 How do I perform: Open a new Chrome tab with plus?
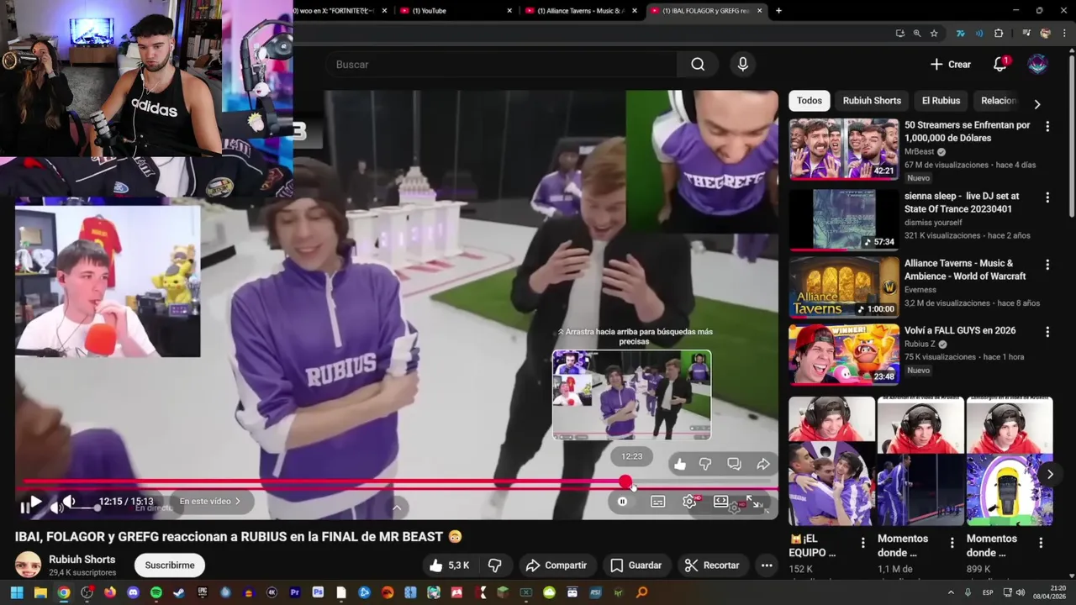click(x=778, y=11)
